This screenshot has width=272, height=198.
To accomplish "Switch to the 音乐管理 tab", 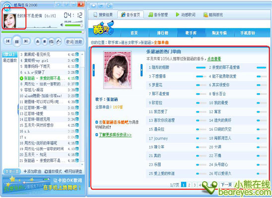I will 158,15.
